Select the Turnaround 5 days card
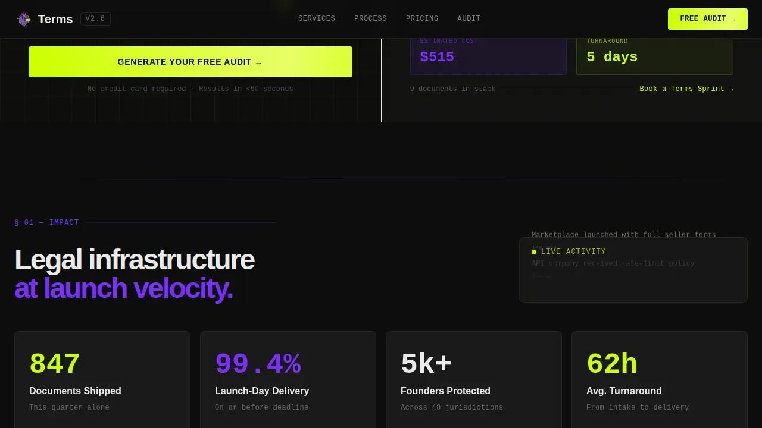Image resolution: width=762 pixels, height=428 pixels. [655, 55]
